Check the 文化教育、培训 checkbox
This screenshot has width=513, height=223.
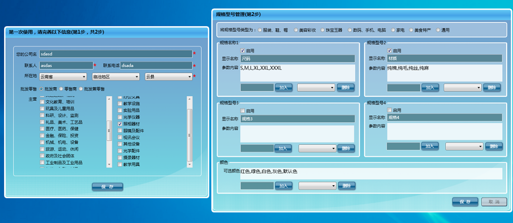click(42, 102)
